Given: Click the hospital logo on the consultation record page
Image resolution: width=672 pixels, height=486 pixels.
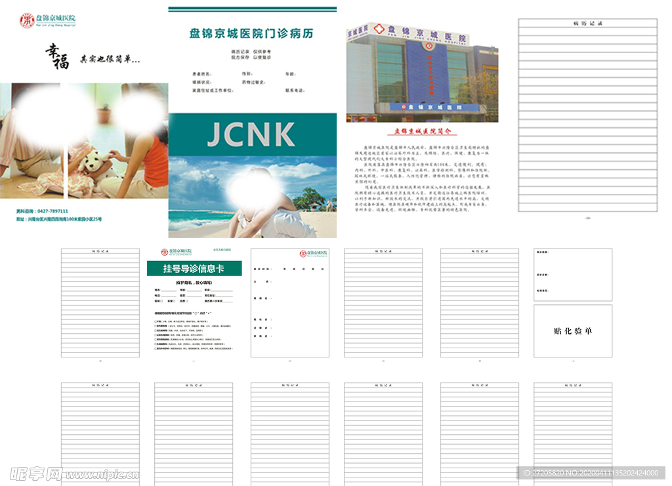Looking at the screenshot, I should (313, 253).
